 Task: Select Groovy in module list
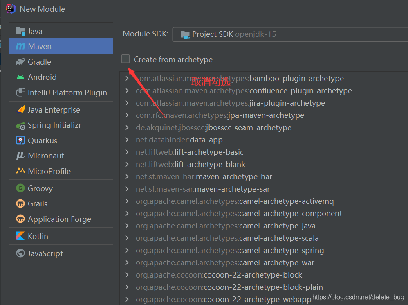[61, 188]
